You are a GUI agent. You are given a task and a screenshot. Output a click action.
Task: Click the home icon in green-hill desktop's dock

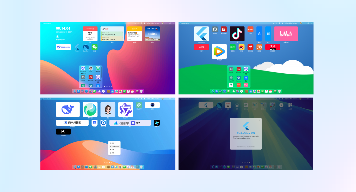pos(234,91)
